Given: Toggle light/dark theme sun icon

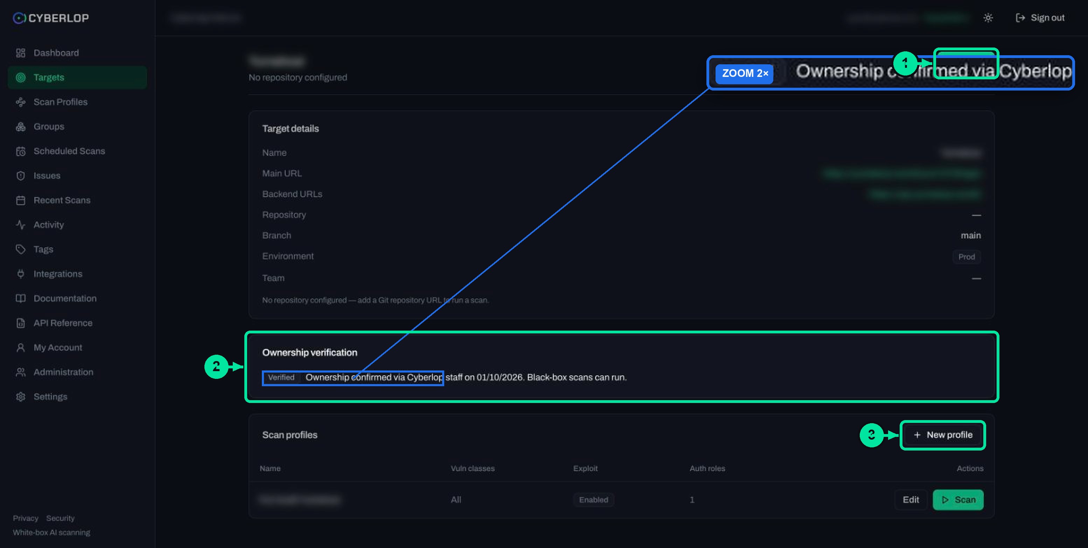Looking at the screenshot, I should tap(988, 18).
